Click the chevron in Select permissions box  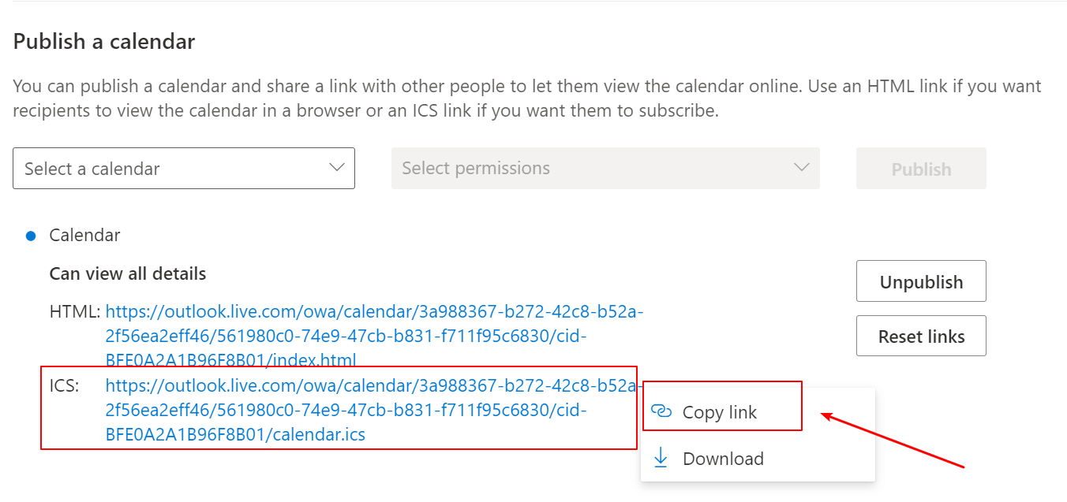click(802, 167)
